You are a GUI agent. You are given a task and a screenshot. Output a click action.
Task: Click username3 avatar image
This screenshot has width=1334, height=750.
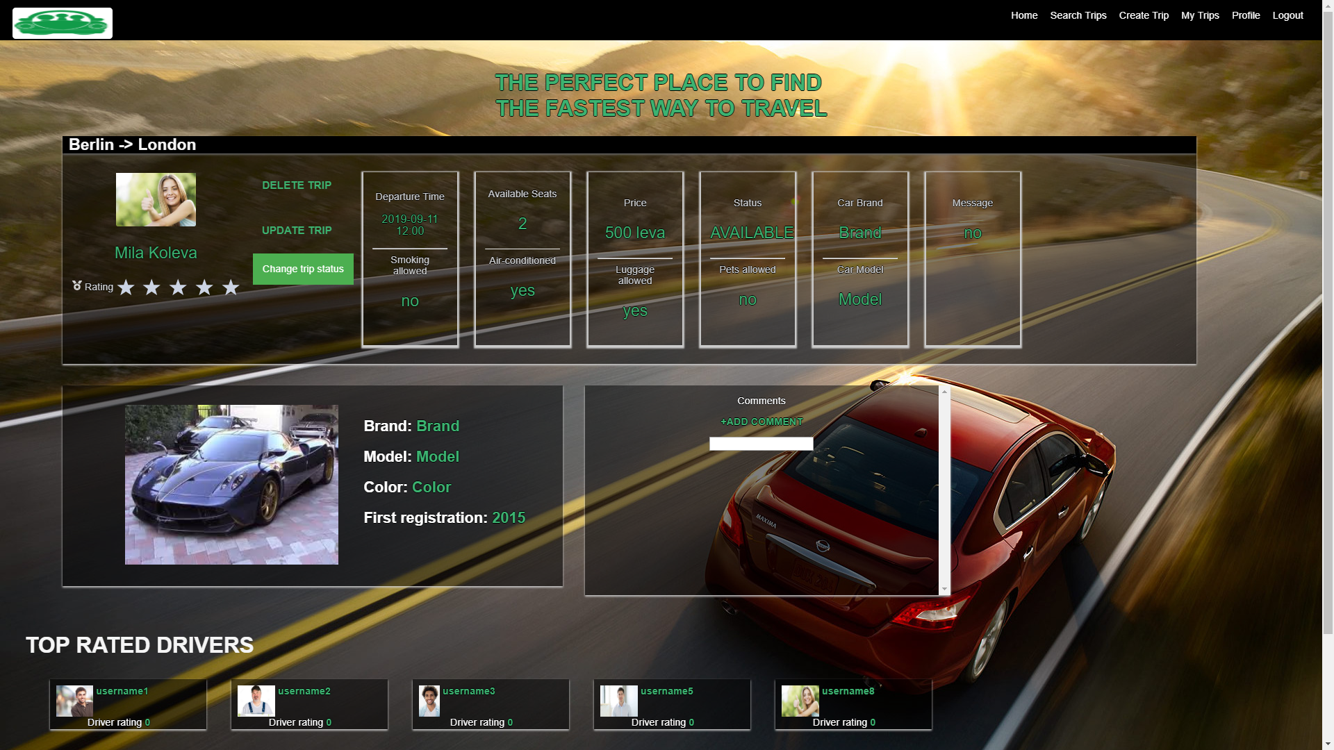429,701
